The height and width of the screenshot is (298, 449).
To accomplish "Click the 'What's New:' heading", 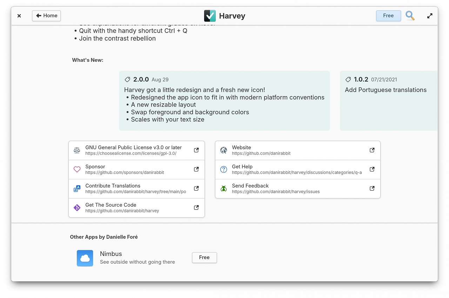I will [88, 60].
